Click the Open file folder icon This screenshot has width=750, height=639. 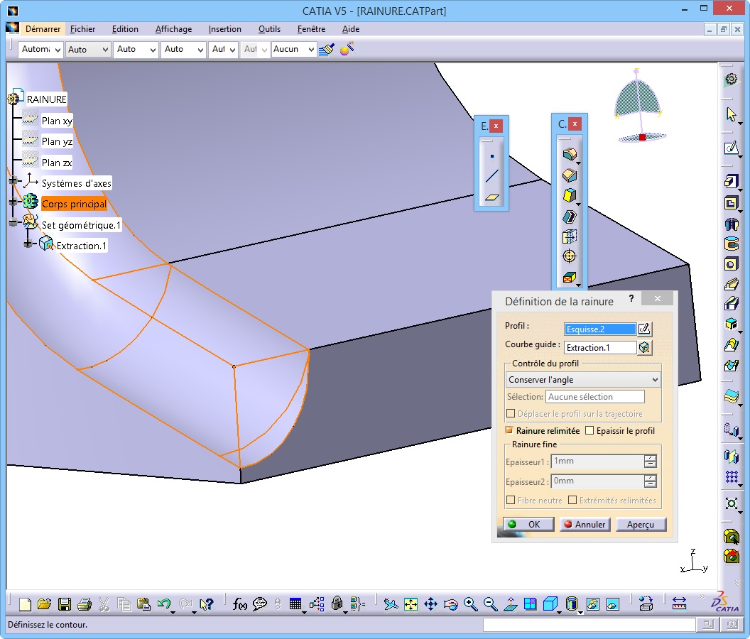[44, 604]
